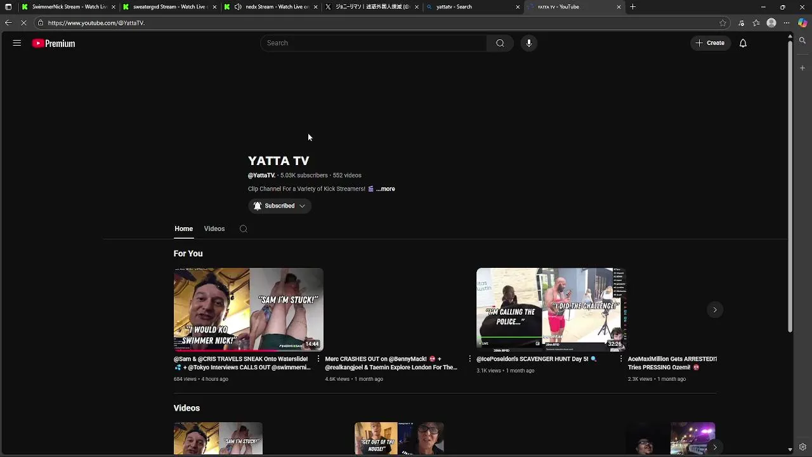Switch to the X Japanese post tab

pyautogui.click(x=372, y=7)
